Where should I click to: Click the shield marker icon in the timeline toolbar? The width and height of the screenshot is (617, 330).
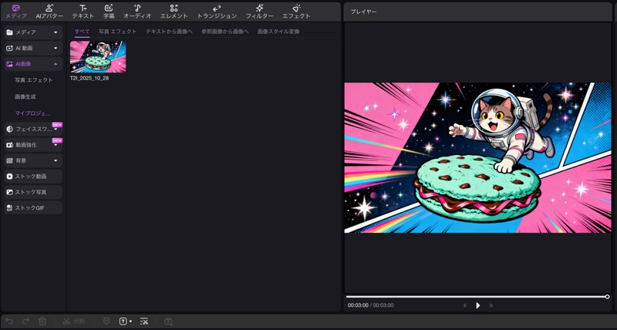coord(106,322)
